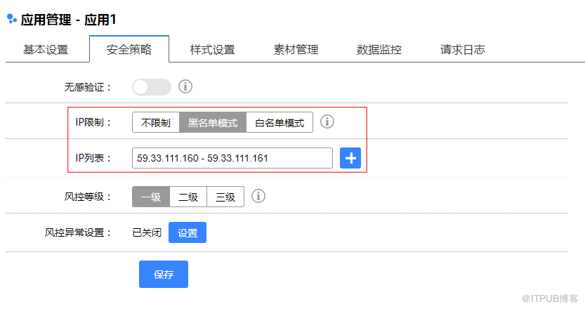The height and width of the screenshot is (309, 585).
Task: Click the blue 保存 button
Action: 164,275
